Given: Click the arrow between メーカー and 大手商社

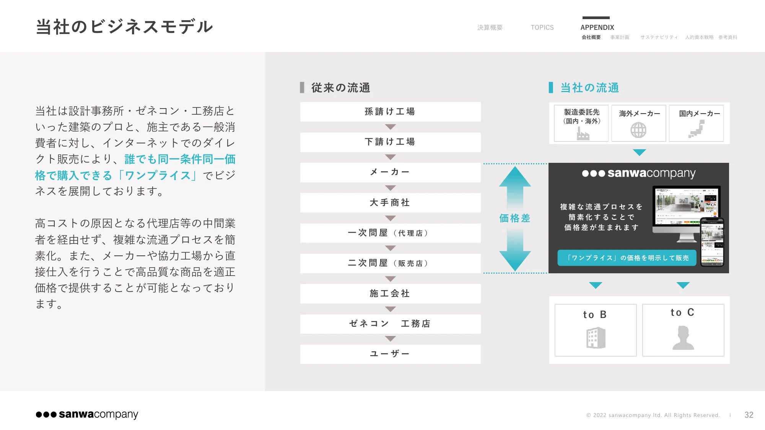Looking at the screenshot, I should pyautogui.click(x=390, y=188).
